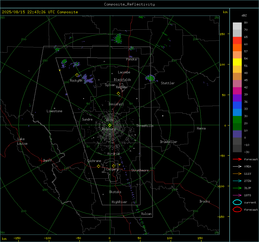259x242 pixels.
Task: Click the Limestone label
Action: click(x=54, y=111)
